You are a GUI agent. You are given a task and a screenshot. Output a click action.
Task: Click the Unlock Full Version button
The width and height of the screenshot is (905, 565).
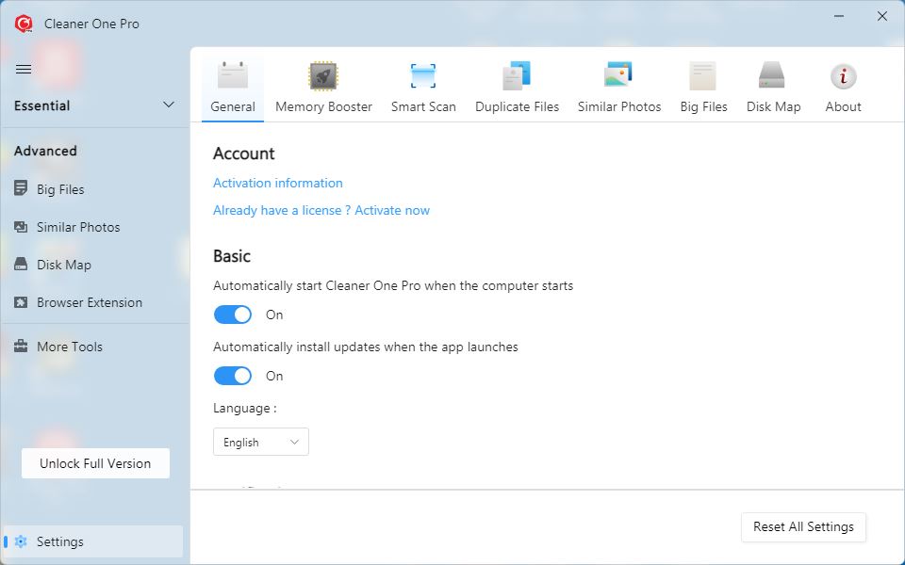pos(95,463)
